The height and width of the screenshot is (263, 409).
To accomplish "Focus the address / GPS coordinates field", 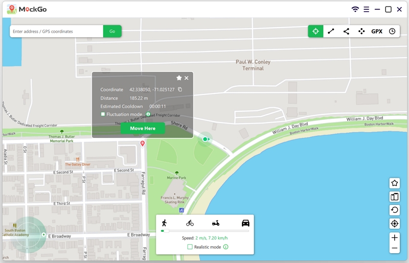I will point(57,31).
